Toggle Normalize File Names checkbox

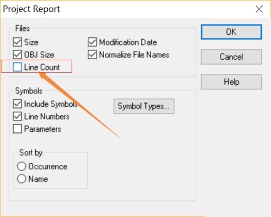[92, 55]
